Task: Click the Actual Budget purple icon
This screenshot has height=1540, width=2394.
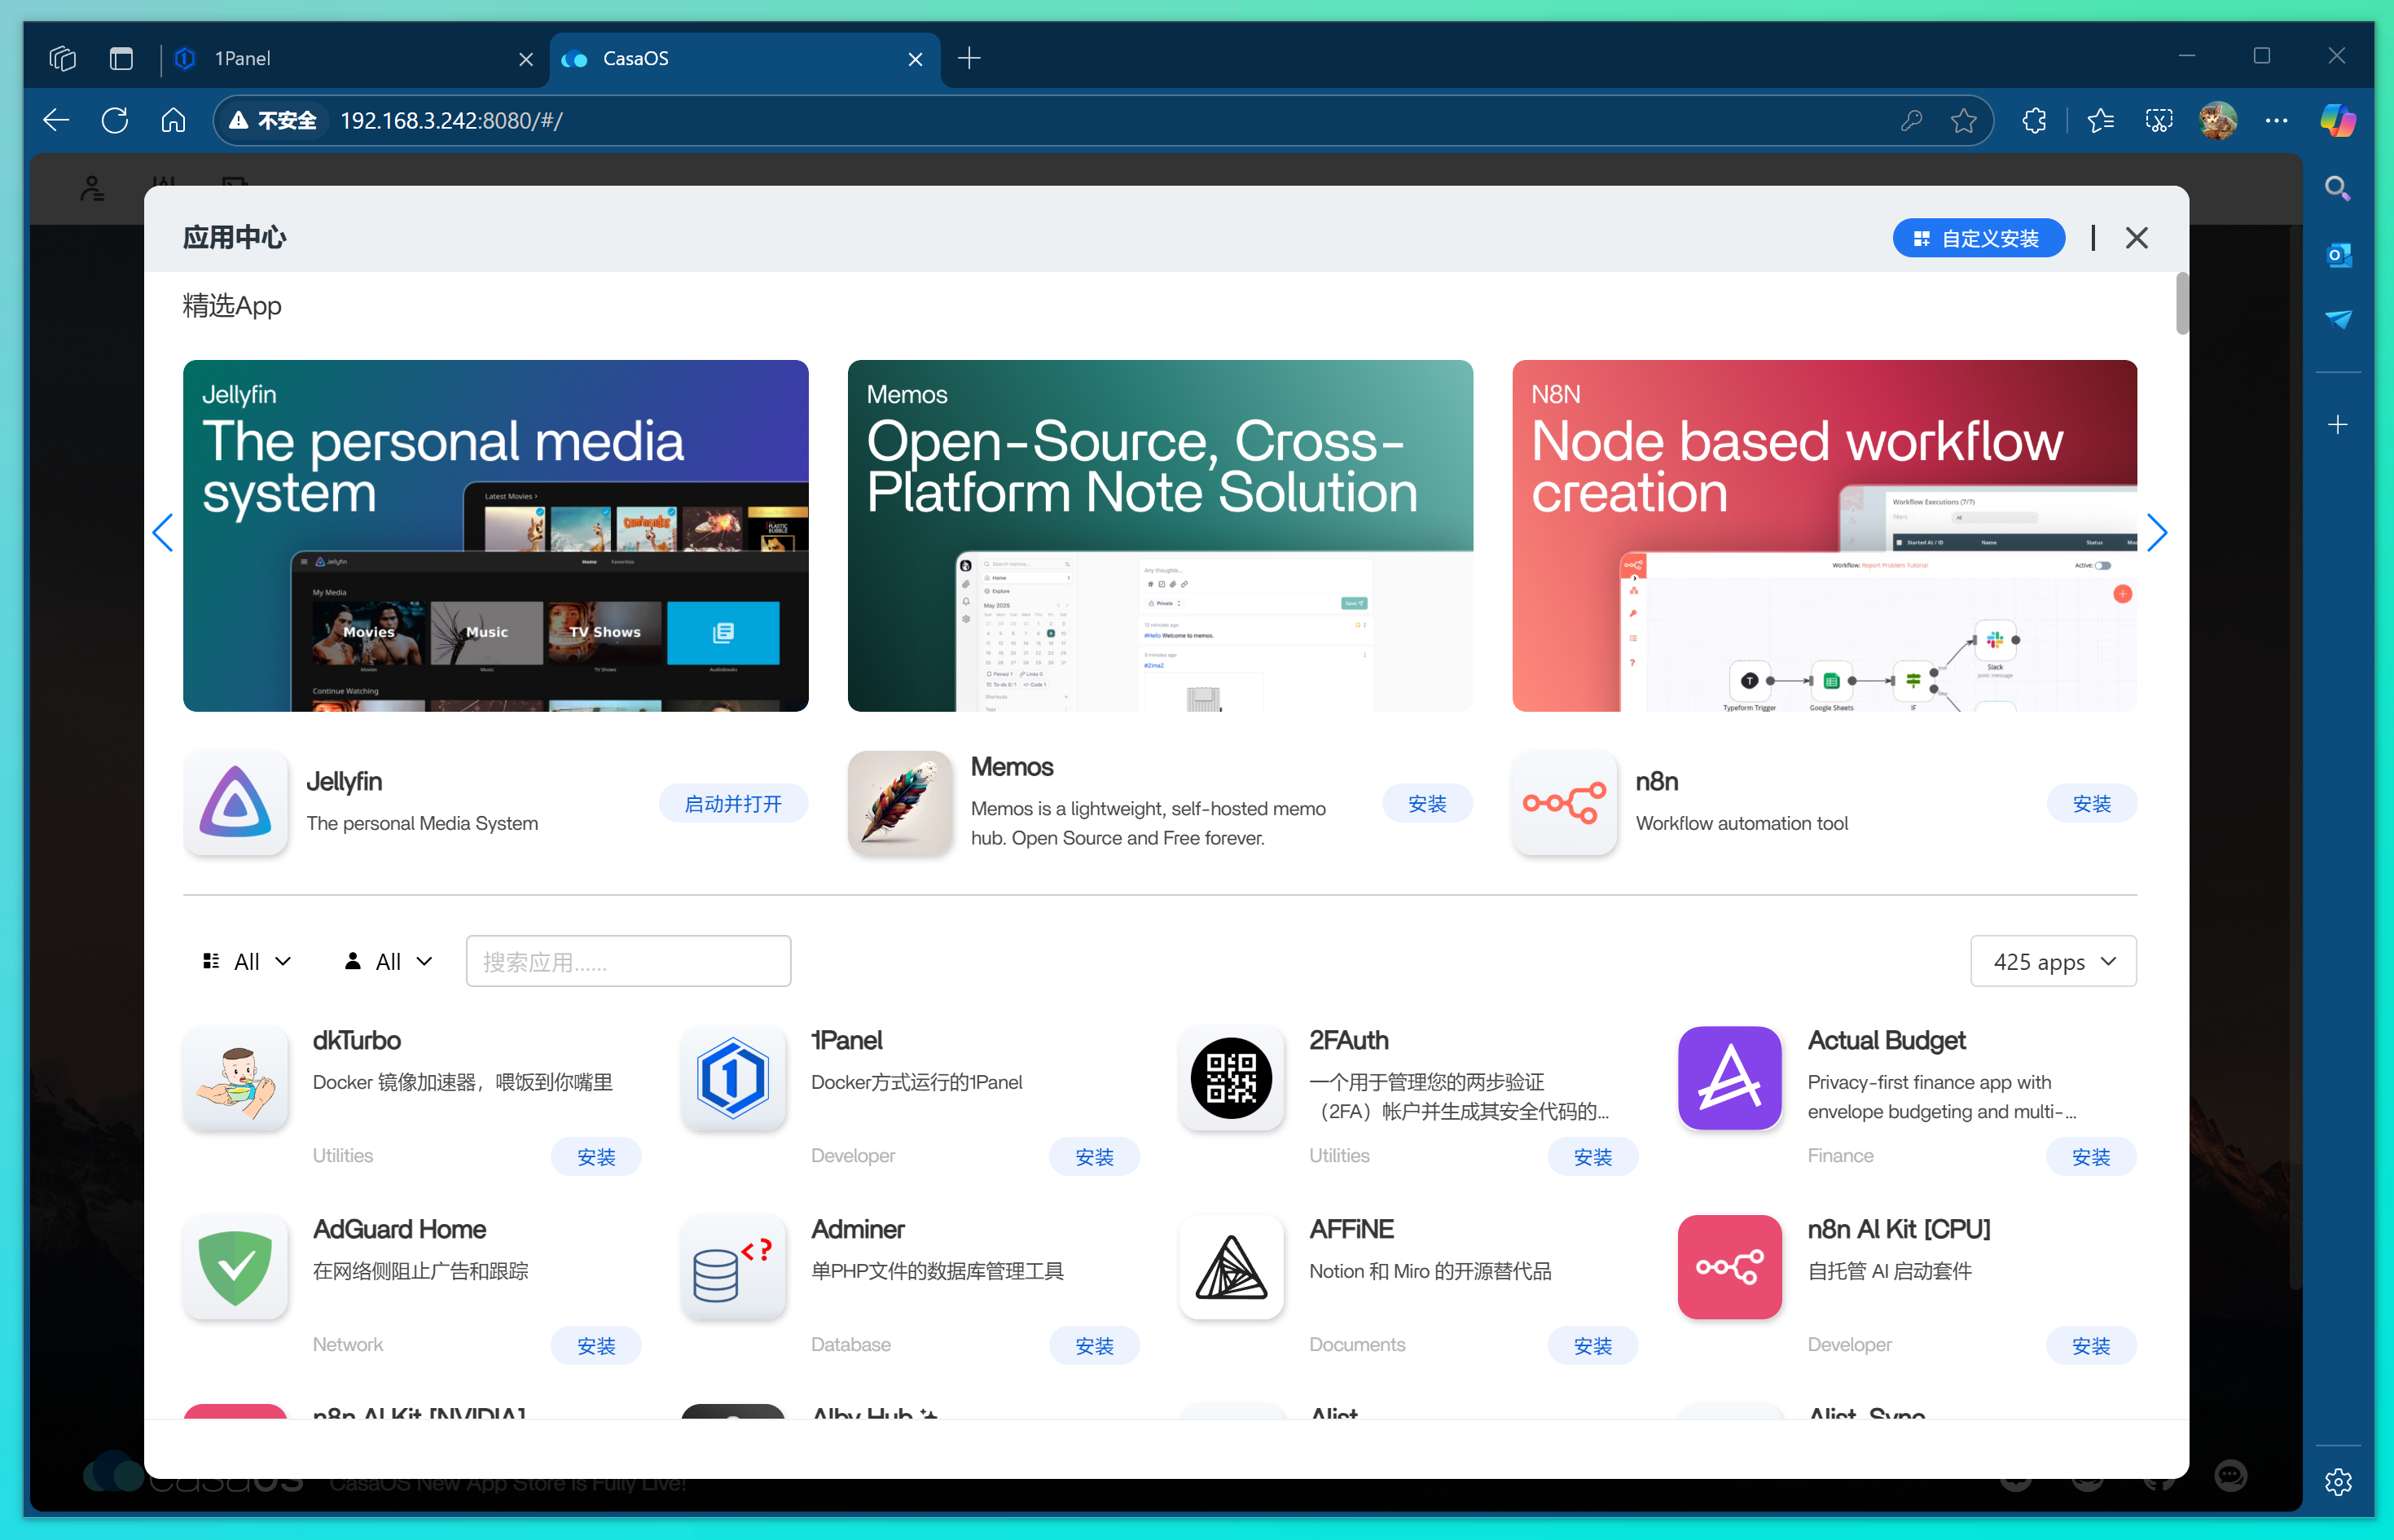Action: 1729,1078
